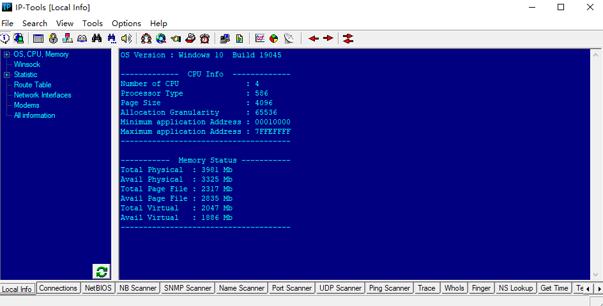Select Route Table in the tree
Viewport: 603px width, 306px height.
point(33,85)
